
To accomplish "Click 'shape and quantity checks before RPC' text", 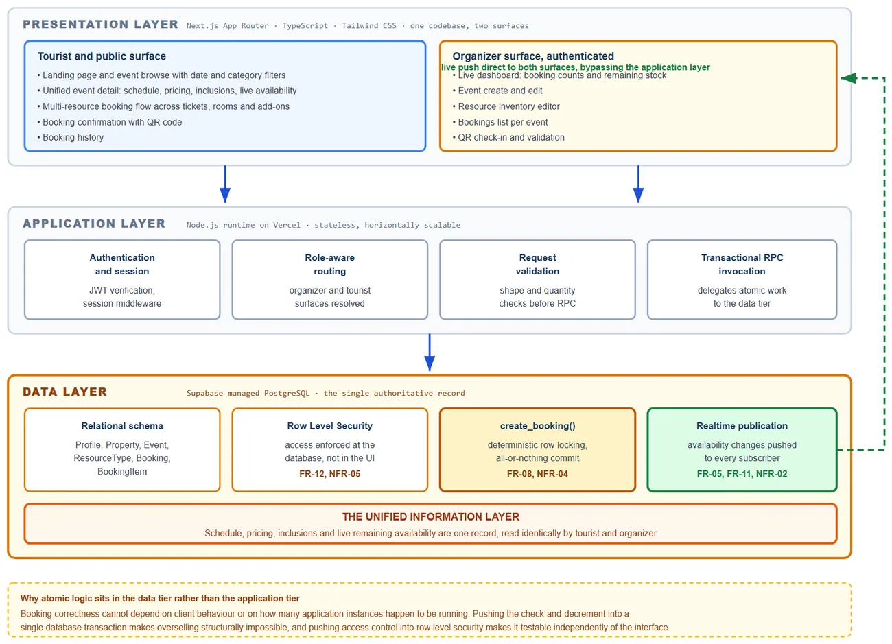I will [537, 297].
